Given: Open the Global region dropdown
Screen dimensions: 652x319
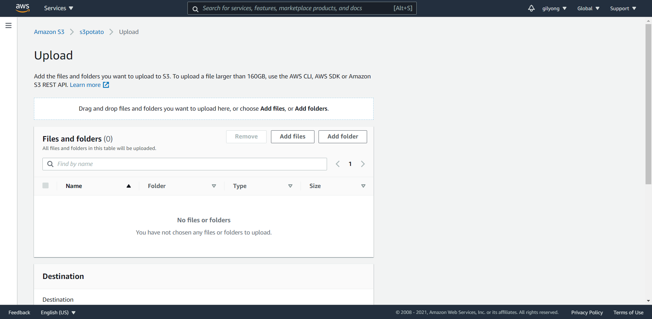Looking at the screenshot, I should 588,8.
